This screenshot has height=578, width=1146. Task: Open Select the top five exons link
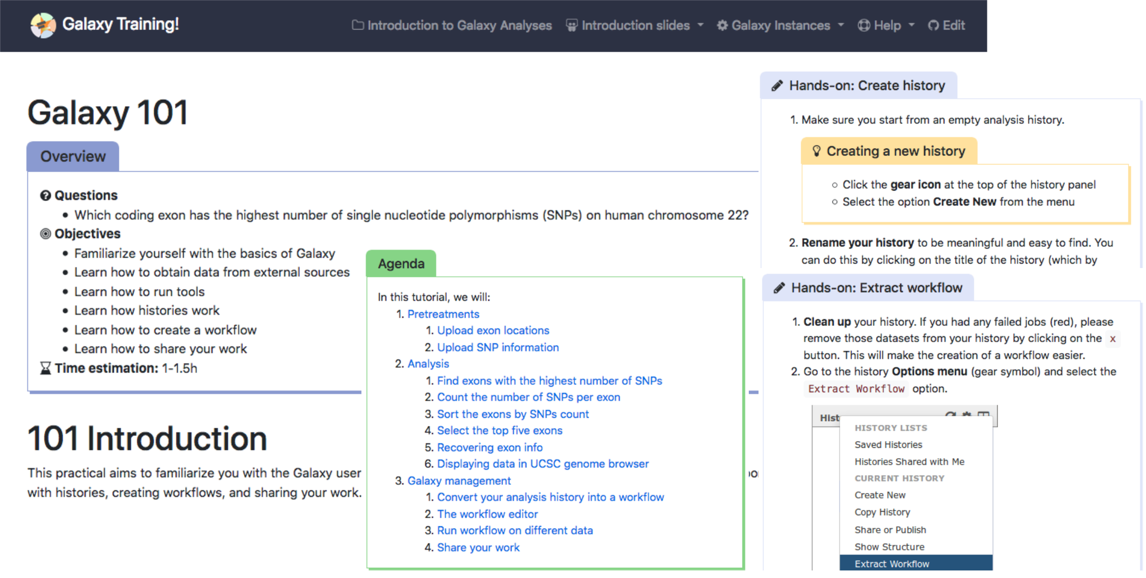pyautogui.click(x=500, y=430)
